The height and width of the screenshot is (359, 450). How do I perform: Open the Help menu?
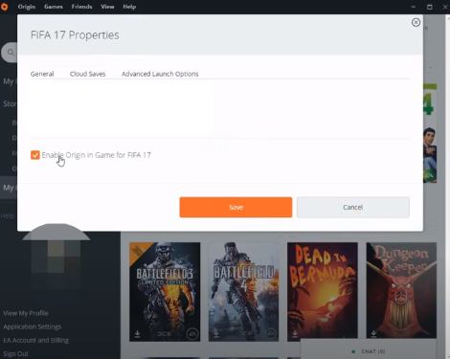[129, 7]
